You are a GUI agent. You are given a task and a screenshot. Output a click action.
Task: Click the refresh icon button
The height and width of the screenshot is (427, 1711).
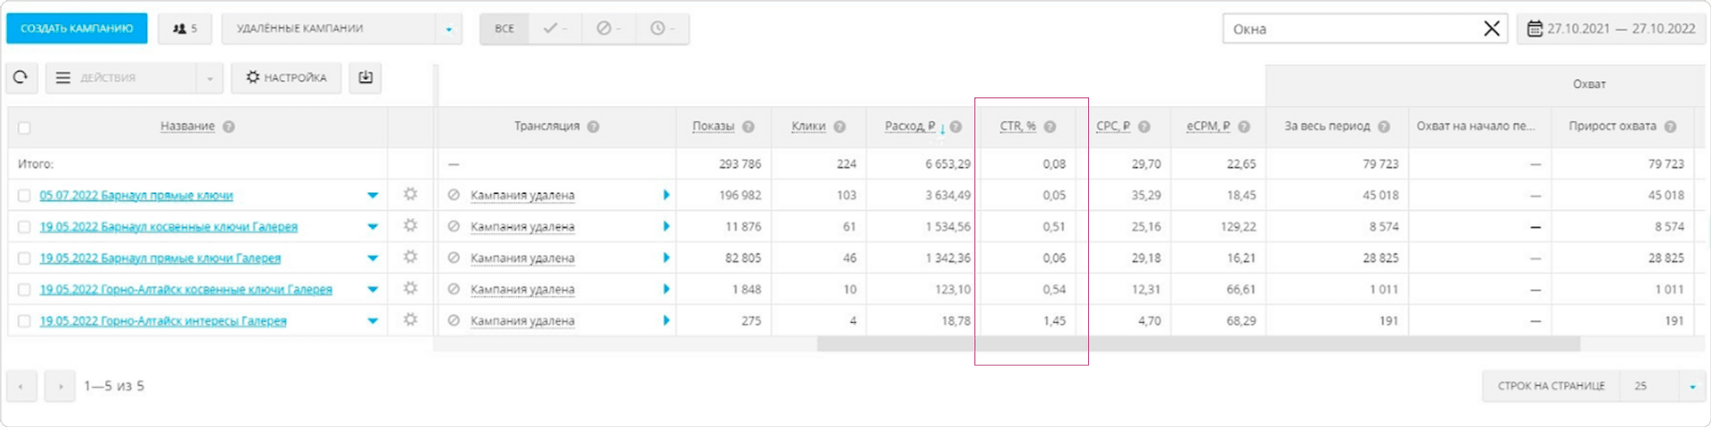pyautogui.click(x=21, y=77)
